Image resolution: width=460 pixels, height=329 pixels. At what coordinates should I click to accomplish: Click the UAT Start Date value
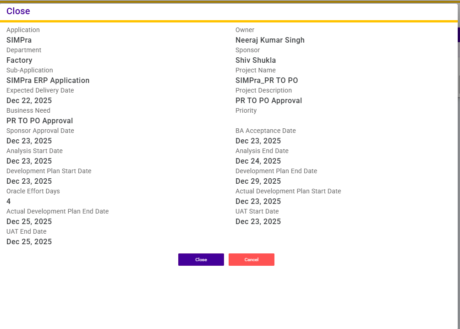(x=258, y=222)
